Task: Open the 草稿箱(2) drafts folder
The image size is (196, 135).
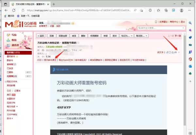Action: pyautogui.click(x=11, y=64)
